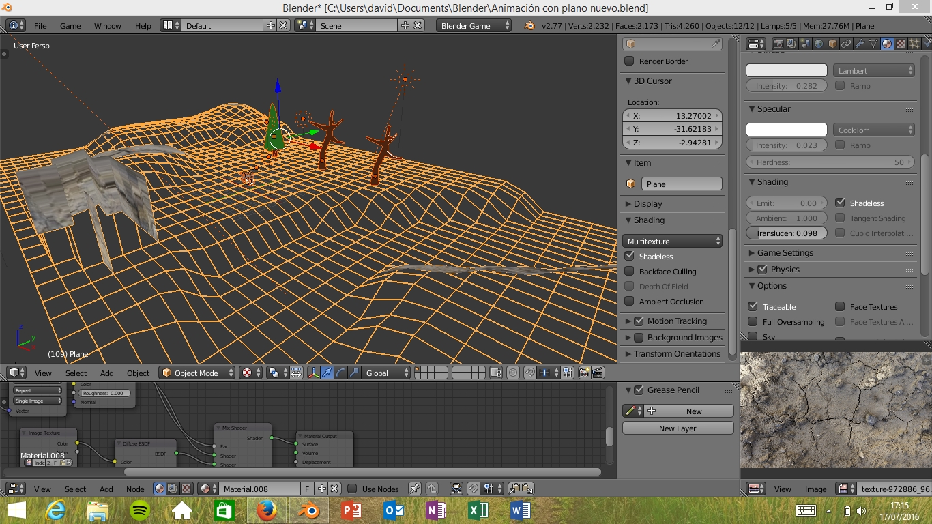Click the translate manipulator arrow icon

click(x=327, y=373)
